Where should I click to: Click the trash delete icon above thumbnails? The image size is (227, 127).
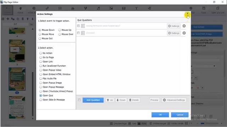23,19
